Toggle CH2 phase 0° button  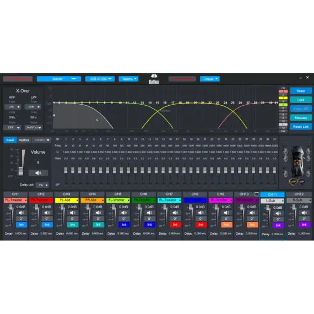[47, 219]
